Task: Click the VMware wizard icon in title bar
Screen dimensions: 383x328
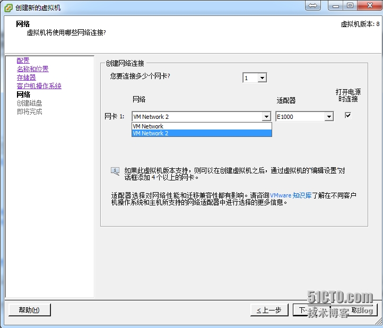Action: [8, 7]
